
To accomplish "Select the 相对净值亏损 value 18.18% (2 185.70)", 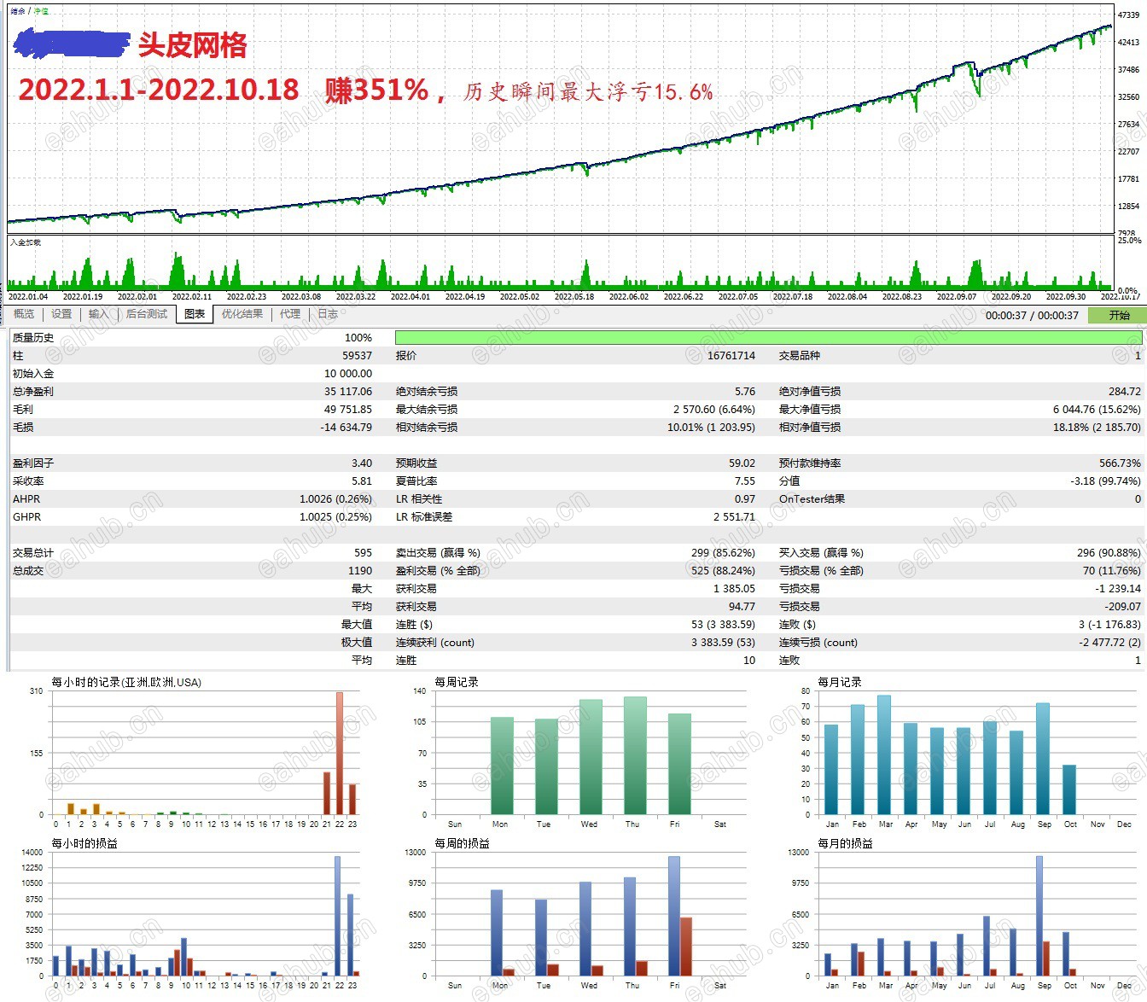I will click(1097, 428).
